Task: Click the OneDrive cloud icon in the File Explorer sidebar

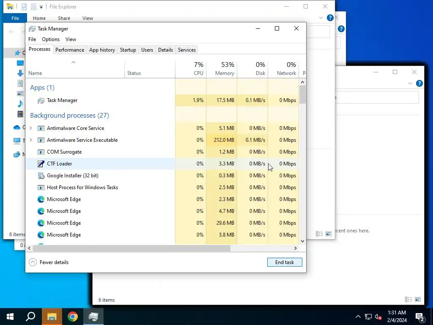Action: coord(17,127)
